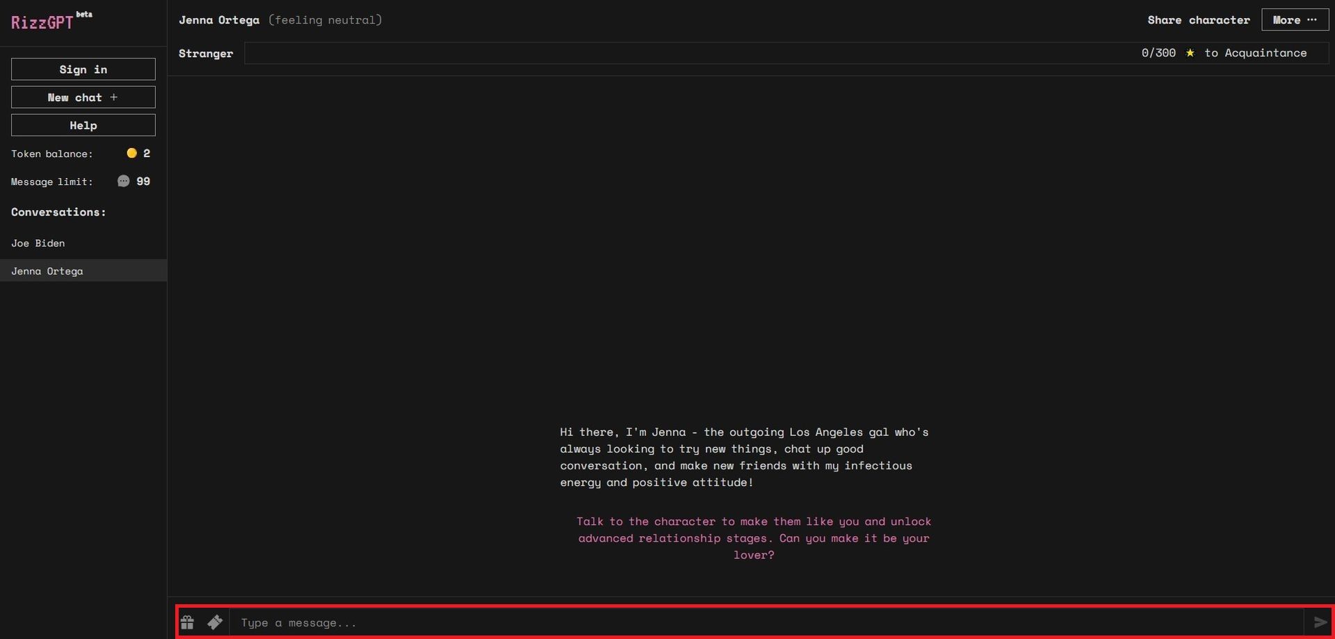Select the Jenna Ortega conversation
The width and height of the screenshot is (1335, 639).
click(x=83, y=270)
